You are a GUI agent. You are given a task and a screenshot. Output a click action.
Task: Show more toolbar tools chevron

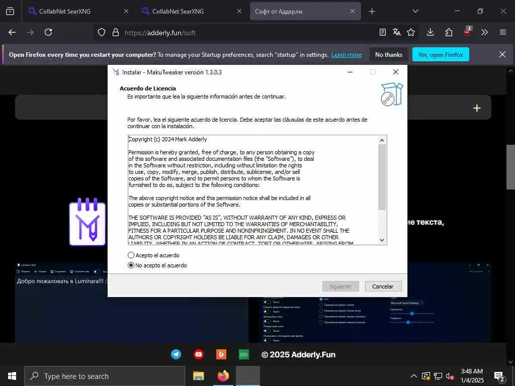[x=484, y=32]
